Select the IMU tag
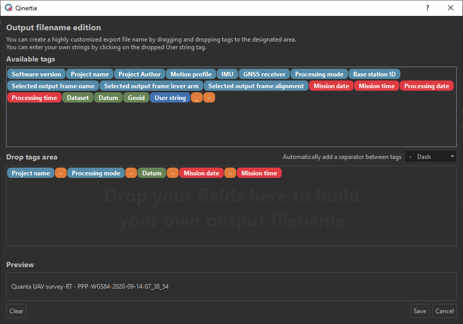 [227, 74]
